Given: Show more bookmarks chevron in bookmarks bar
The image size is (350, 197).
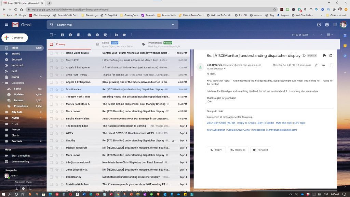Looking at the screenshot, I should [x=321, y=15].
